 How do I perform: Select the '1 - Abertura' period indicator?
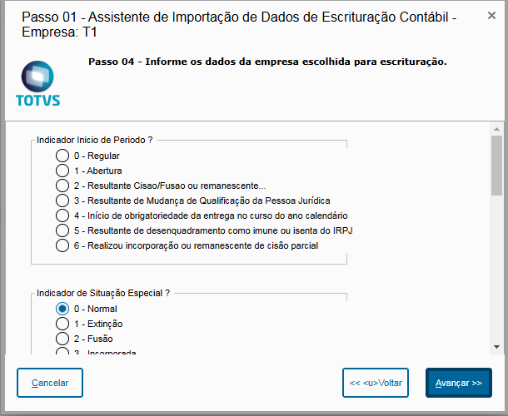62,171
